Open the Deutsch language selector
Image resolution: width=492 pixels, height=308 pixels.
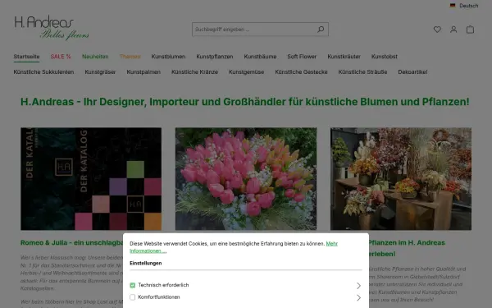464,6
